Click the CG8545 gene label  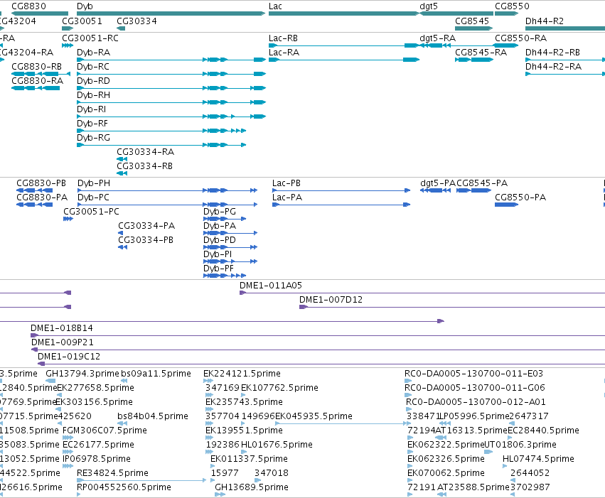point(472,21)
